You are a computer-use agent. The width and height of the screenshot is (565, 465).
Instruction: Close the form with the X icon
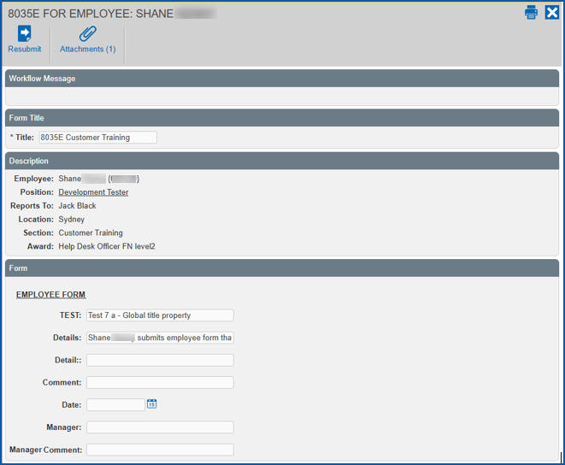[x=551, y=12]
